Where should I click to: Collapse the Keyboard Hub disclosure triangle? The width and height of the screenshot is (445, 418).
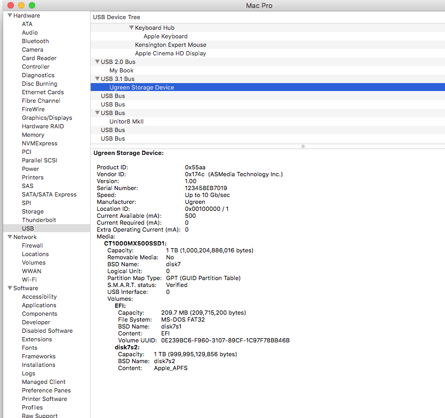[x=131, y=28]
